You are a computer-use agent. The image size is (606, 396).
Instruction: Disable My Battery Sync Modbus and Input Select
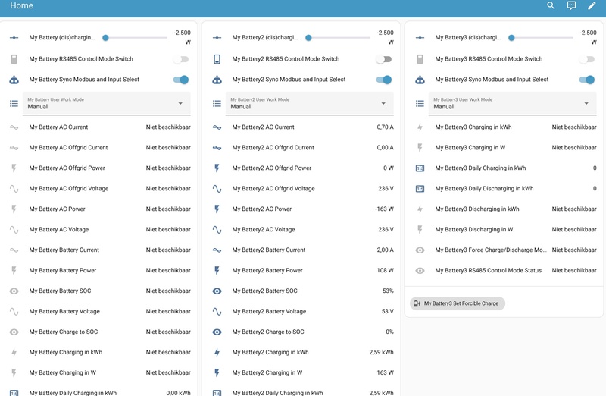(x=180, y=80)
